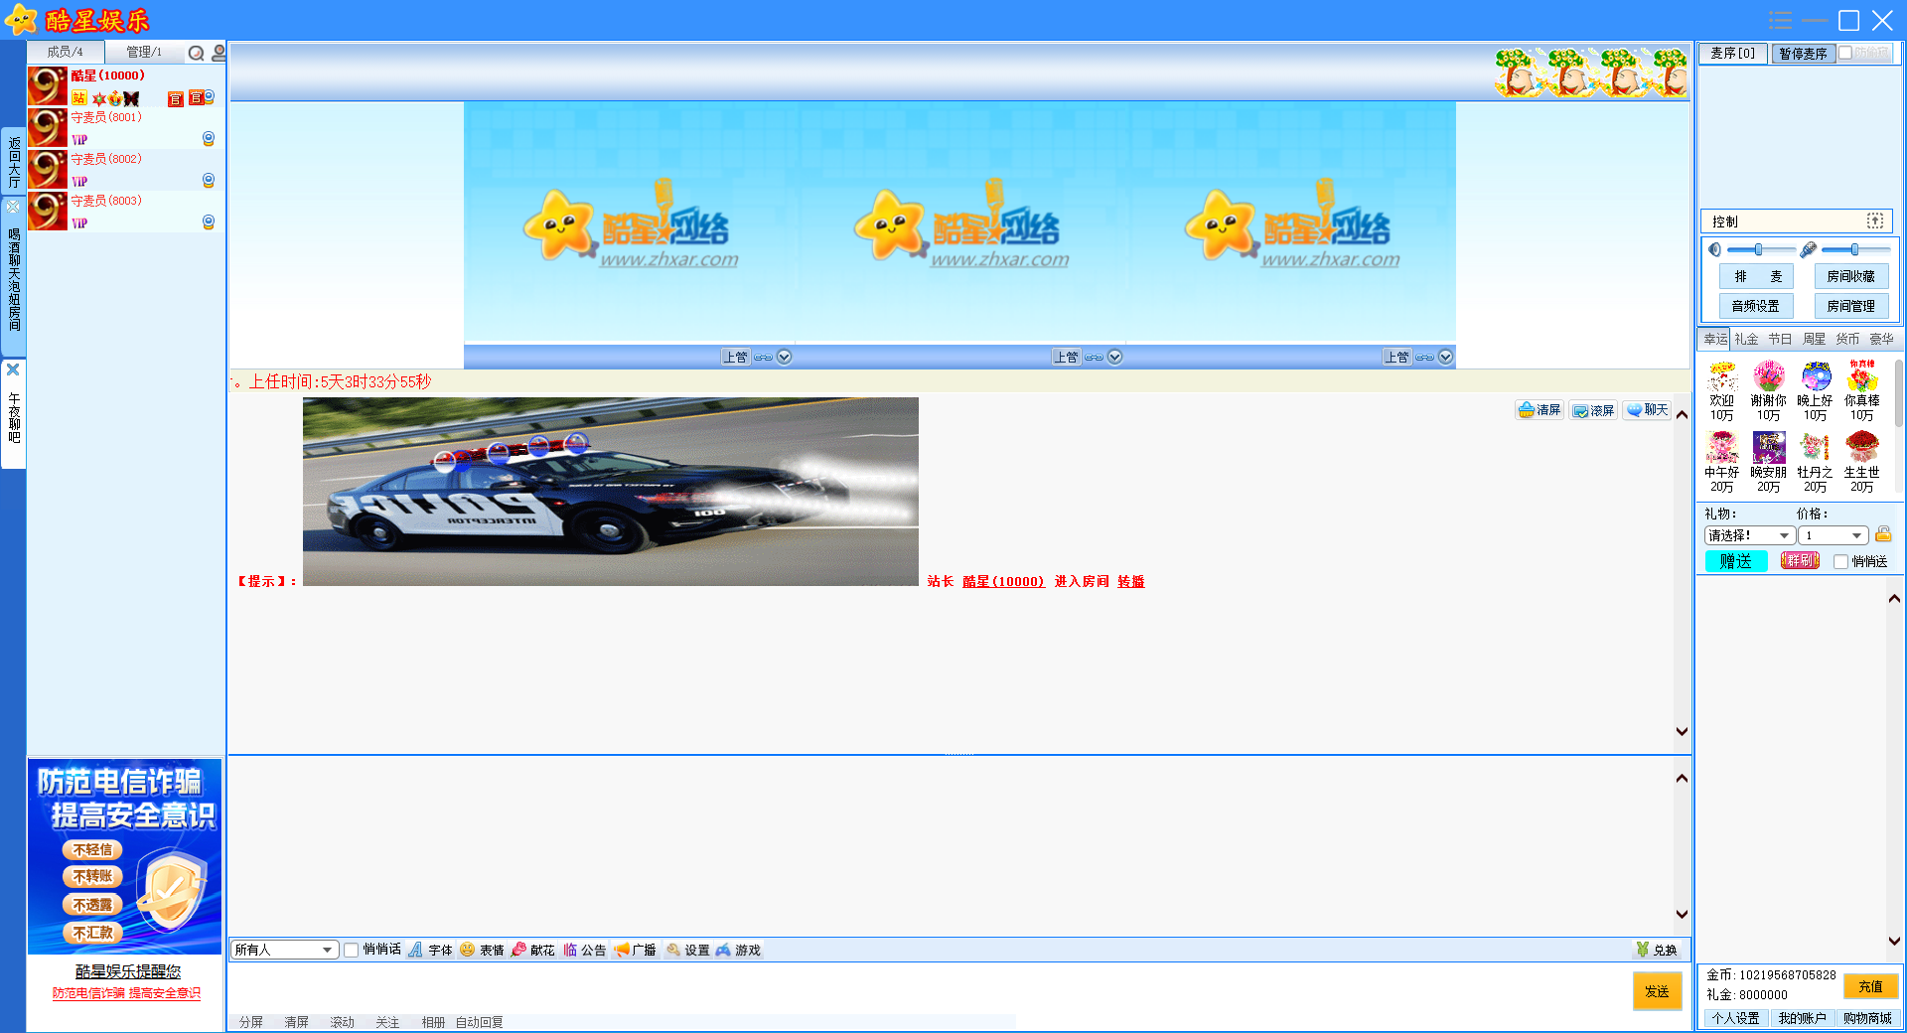Open the 广播 broadcast megaphone tool
This screenshot has height=1033, width=1907.
click(x=622, y=950)
